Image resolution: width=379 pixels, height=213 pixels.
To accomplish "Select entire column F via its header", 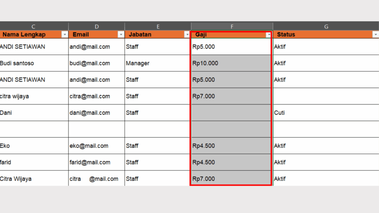I will coord(232,26).
